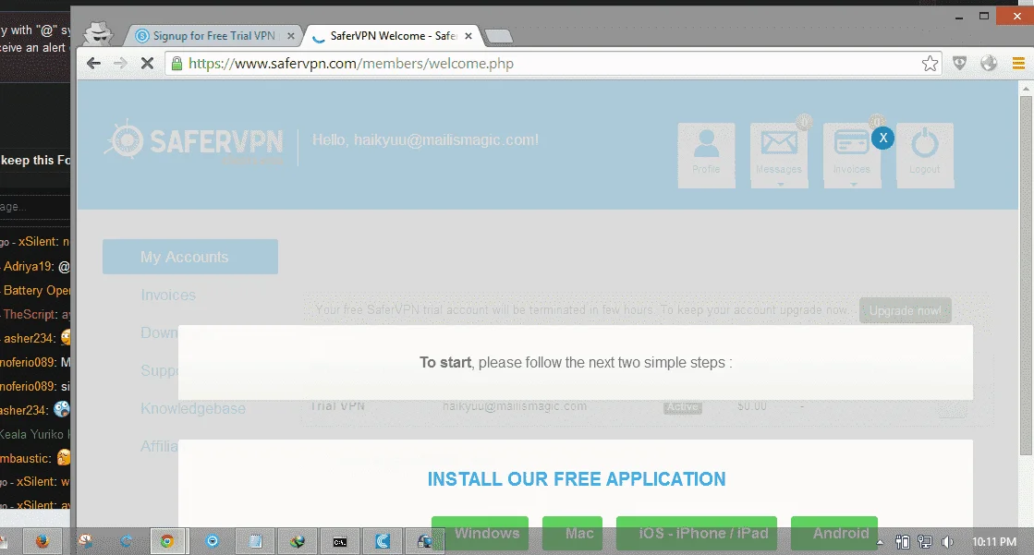The width and height of the screenshot is (1034, 555).
Task: Choose the Mac download button
Action: tap(572, 533)
